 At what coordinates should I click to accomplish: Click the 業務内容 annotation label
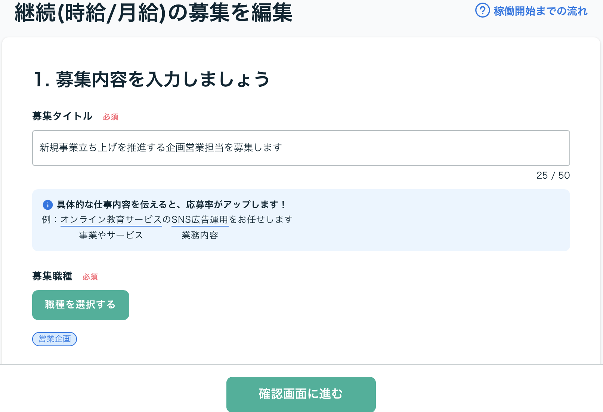tap(200, 235)
